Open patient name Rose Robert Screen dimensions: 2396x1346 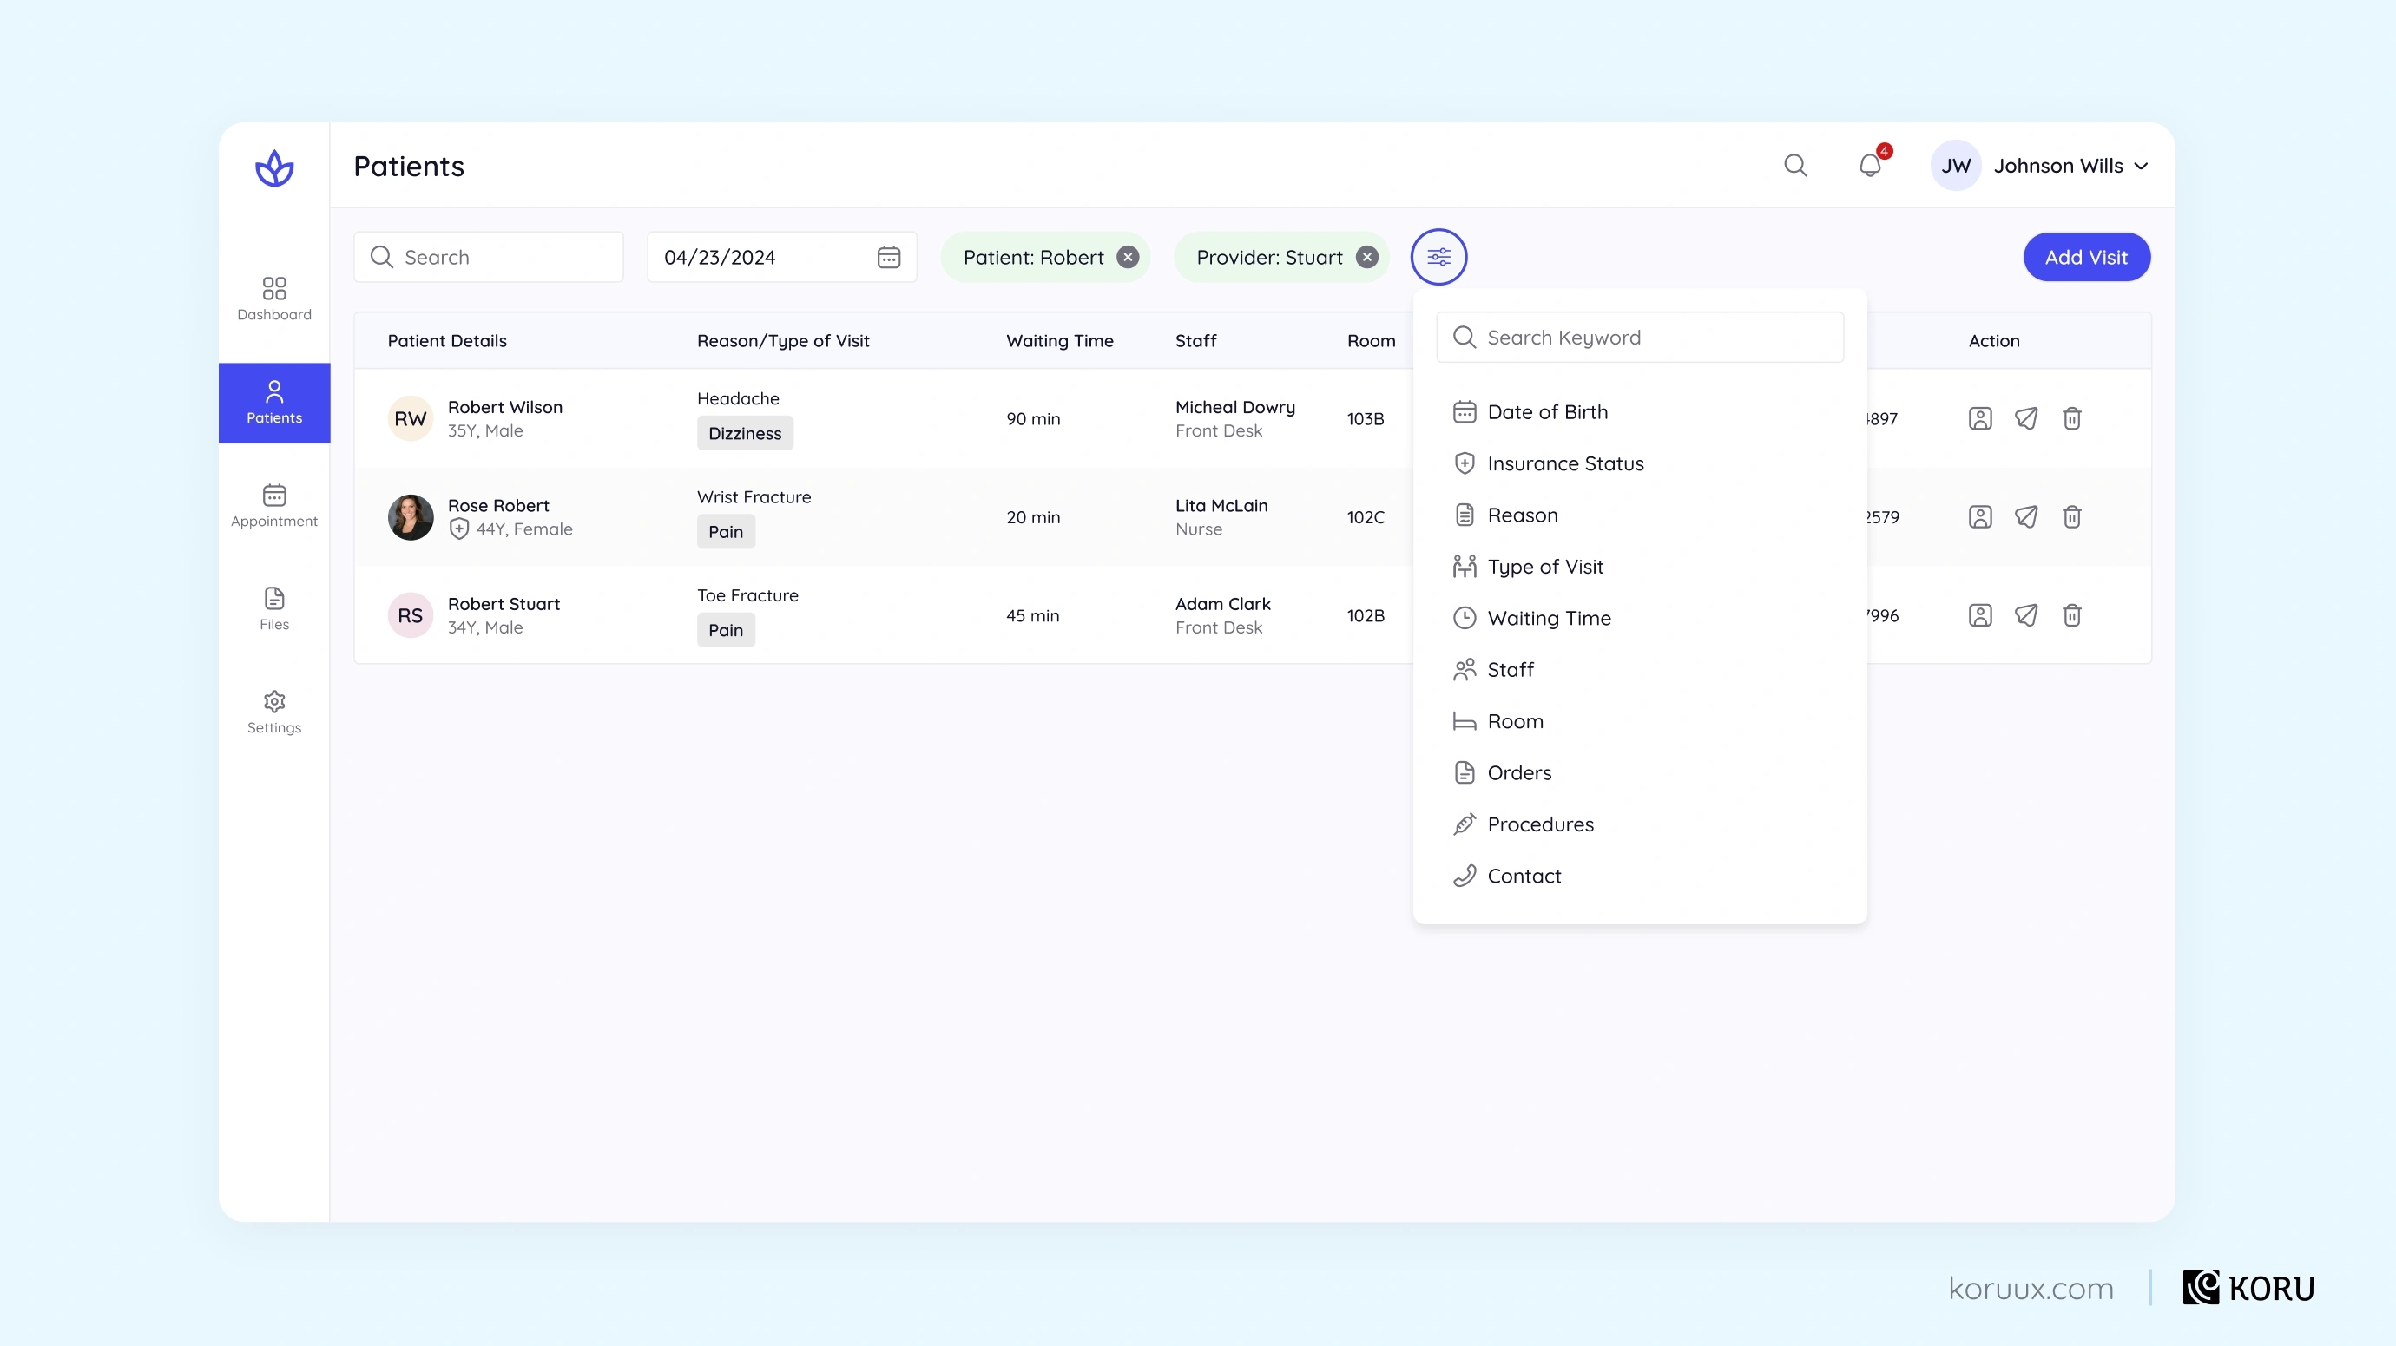498,506
